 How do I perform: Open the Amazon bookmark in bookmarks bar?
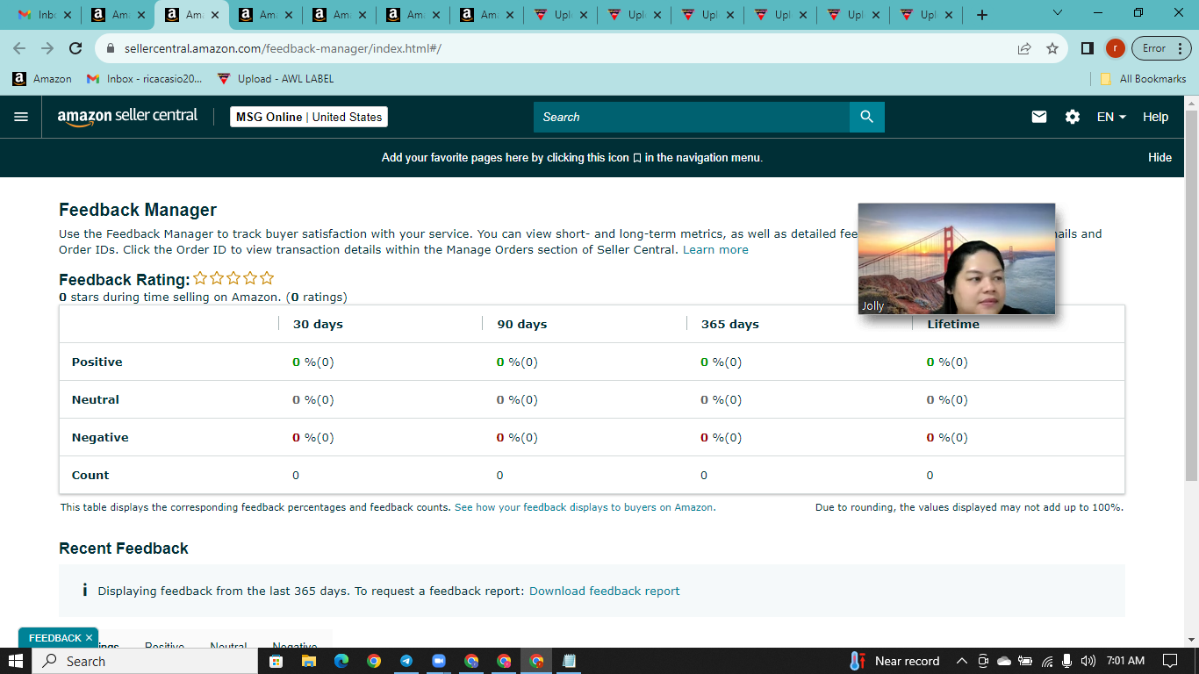pyautogui.click(x=42, y=78)
